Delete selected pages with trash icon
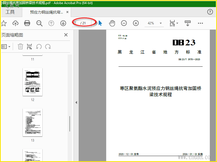 tap(20, 46)
